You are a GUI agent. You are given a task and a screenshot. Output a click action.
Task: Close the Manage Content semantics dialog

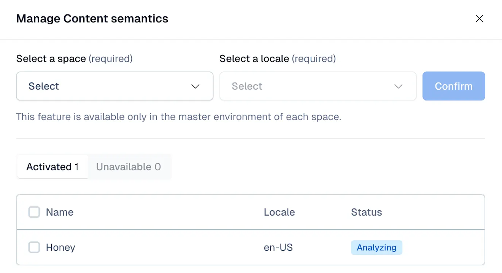479,19
